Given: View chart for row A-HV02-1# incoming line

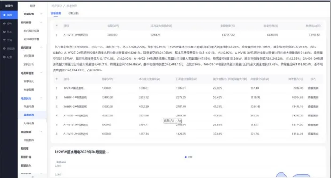Looking at the screenshot, I should (313, 116).
